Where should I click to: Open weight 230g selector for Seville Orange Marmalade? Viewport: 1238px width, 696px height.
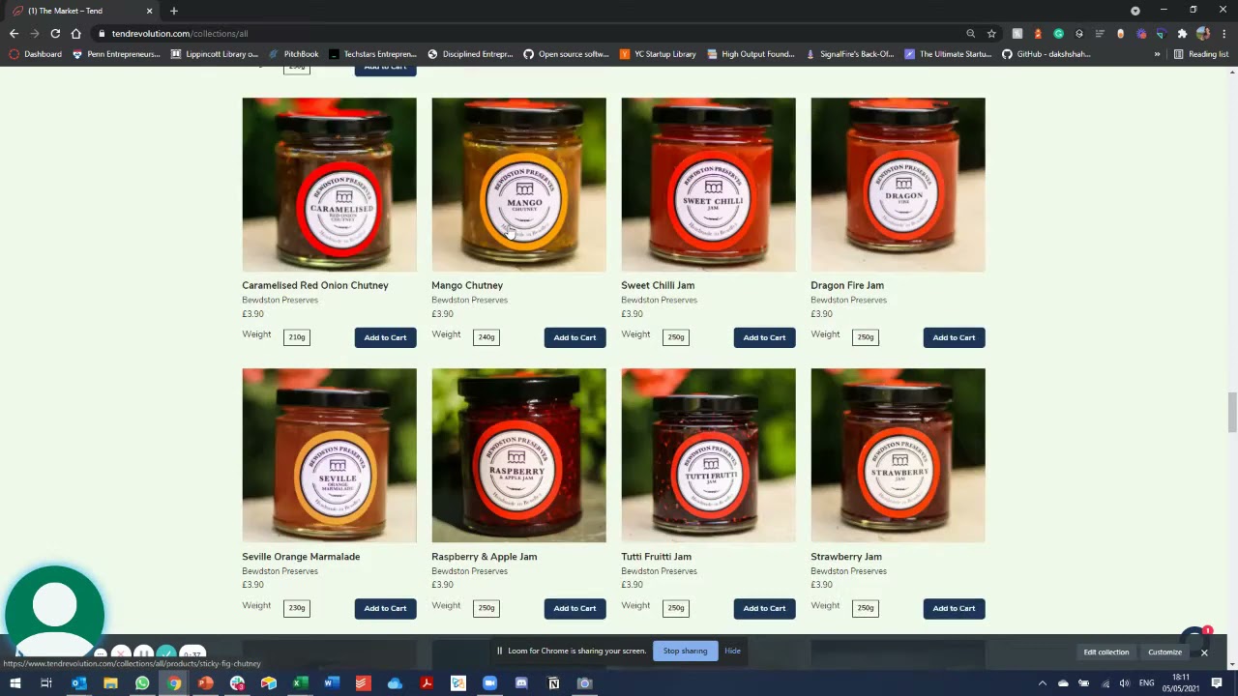pos(297,608)
